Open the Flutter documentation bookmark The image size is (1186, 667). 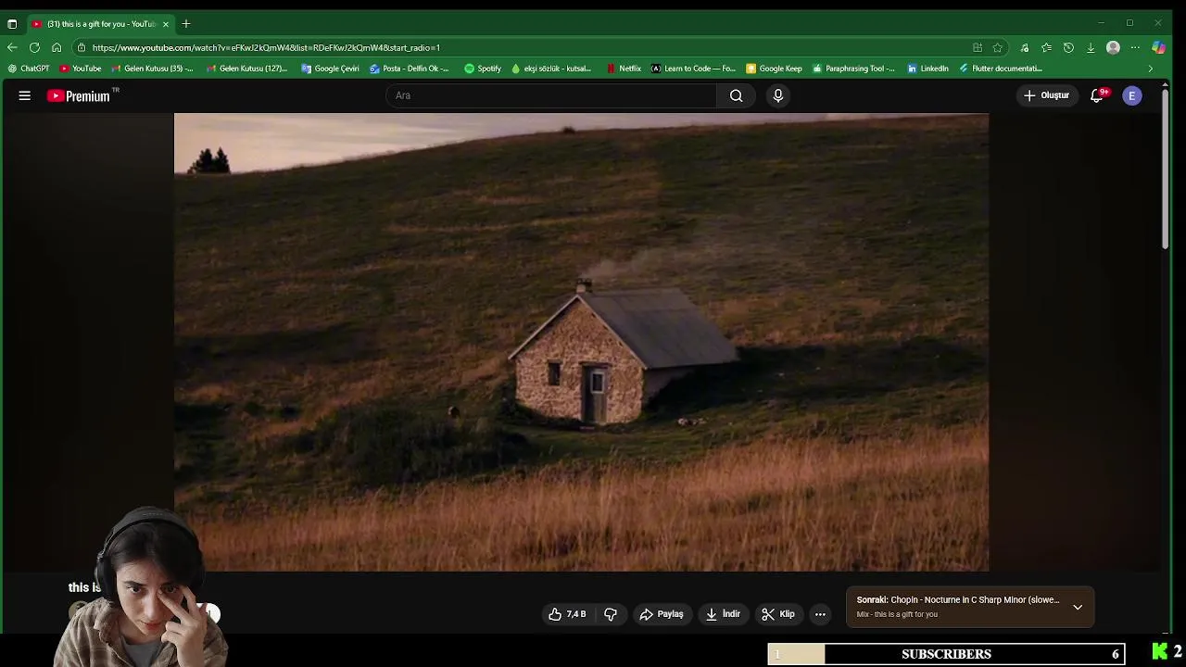[x=1001, y=69]
